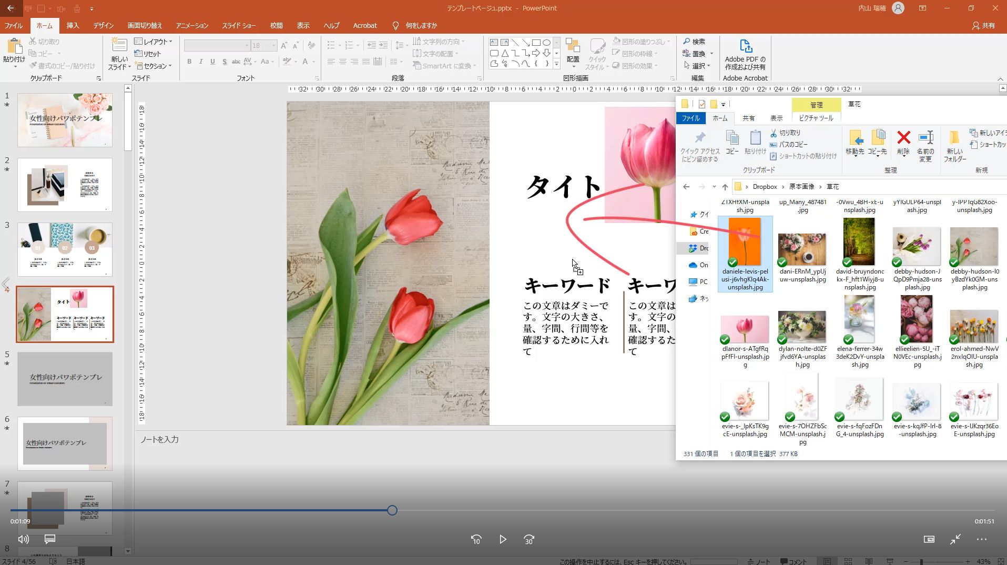Switch to the Animations ribbon tab
Viewport: 1007px width, 565px height.
[192, 25]
